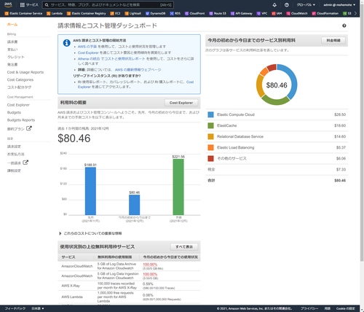
Task: Click the blue info icon in getting-started box
Action: (x=66, y=43)
